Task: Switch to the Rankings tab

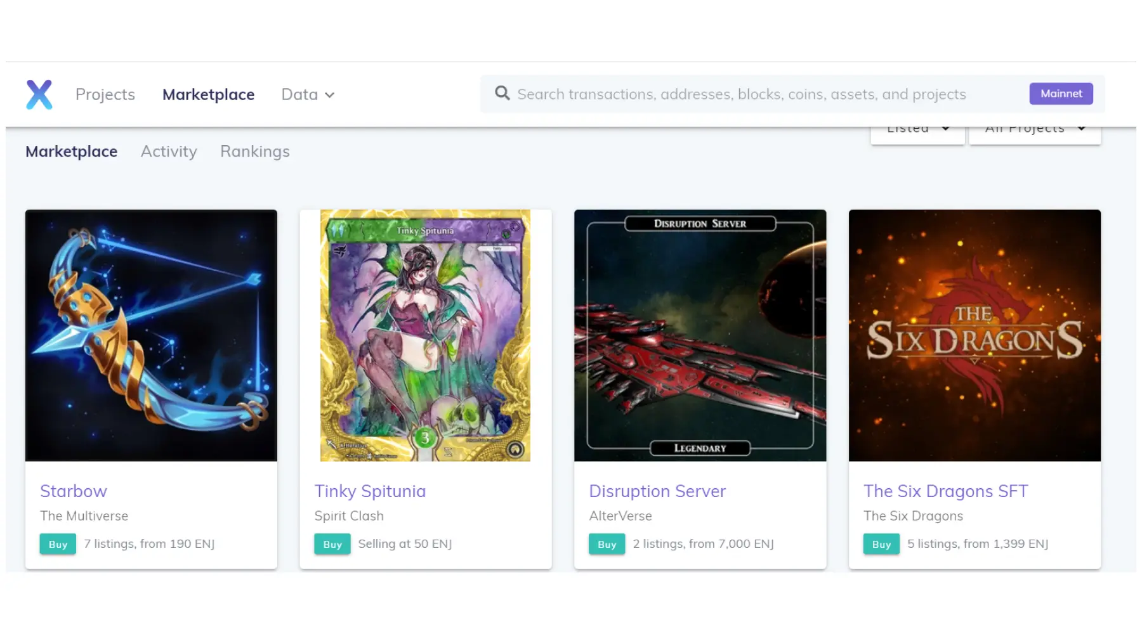Action: pos(254,152)
